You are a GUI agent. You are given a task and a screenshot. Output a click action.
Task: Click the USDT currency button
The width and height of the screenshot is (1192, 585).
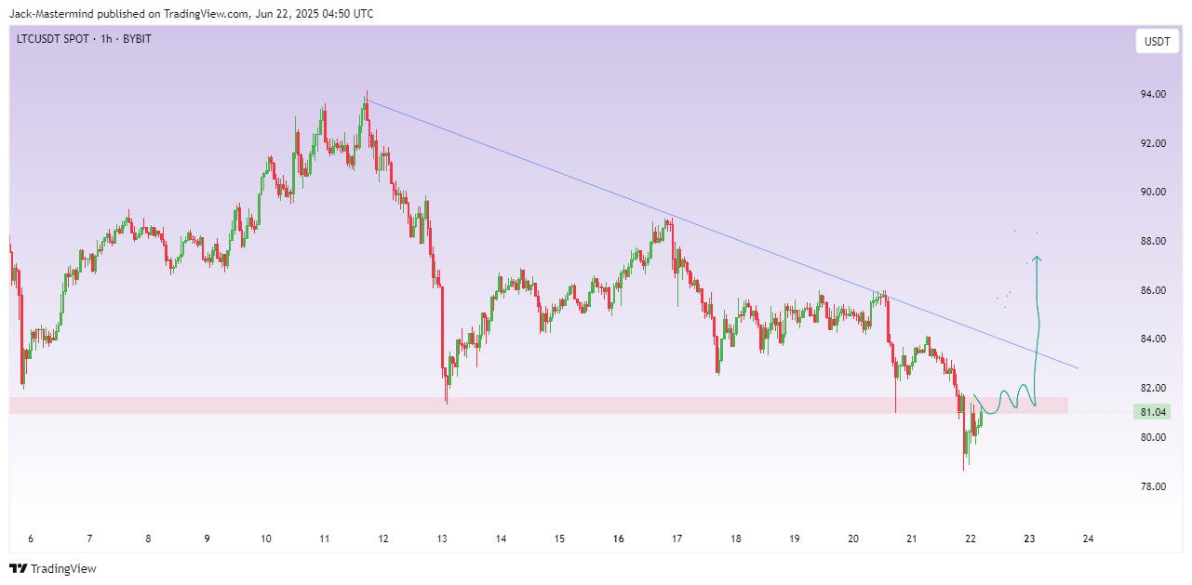point(1157,41)
